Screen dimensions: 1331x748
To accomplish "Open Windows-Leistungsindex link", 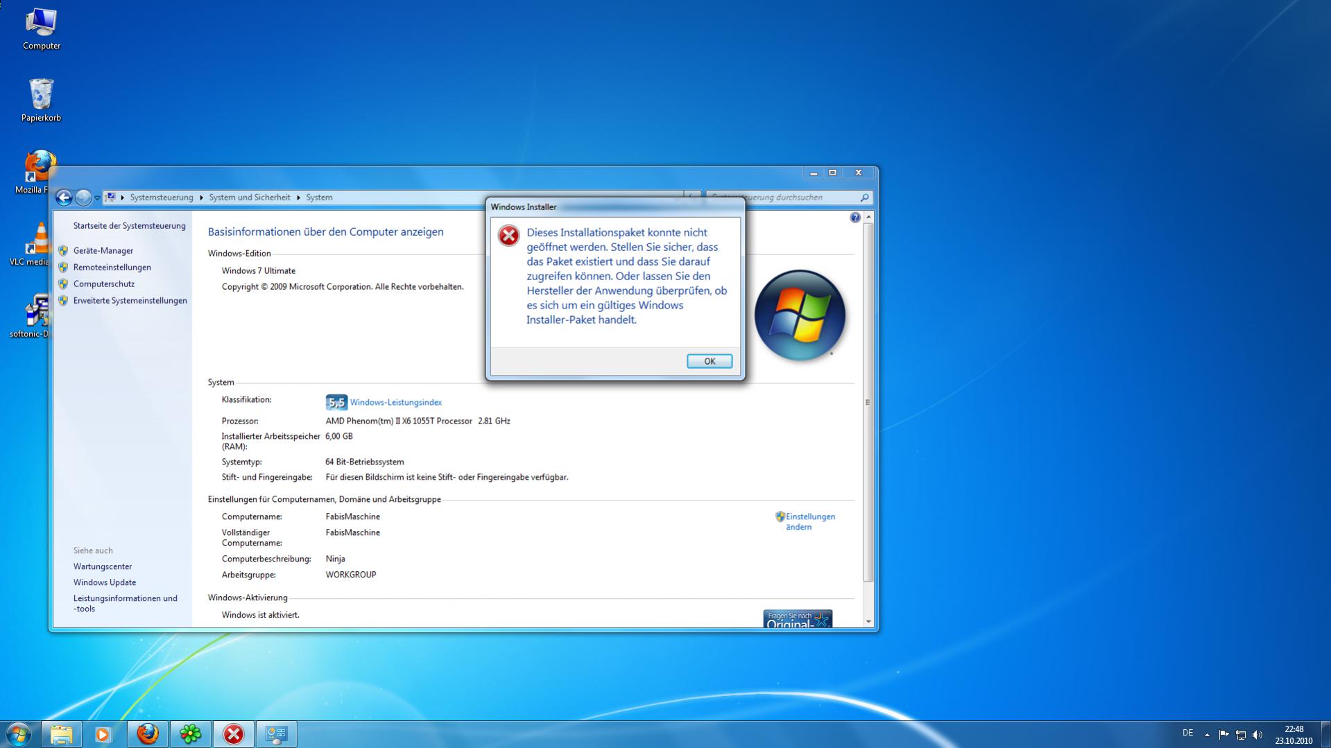I will coord(396,403).
